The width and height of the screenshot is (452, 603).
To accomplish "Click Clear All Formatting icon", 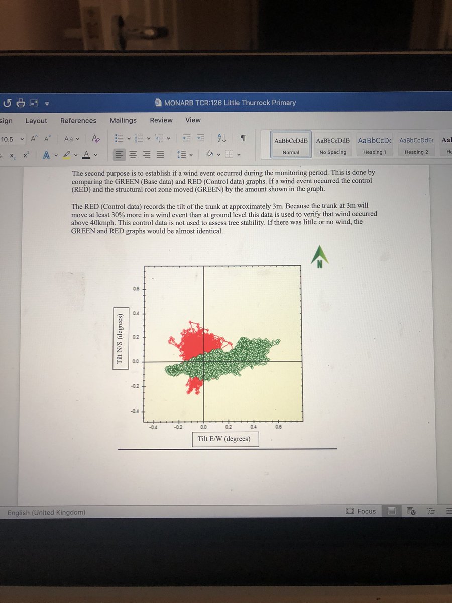I will (95, 139).
